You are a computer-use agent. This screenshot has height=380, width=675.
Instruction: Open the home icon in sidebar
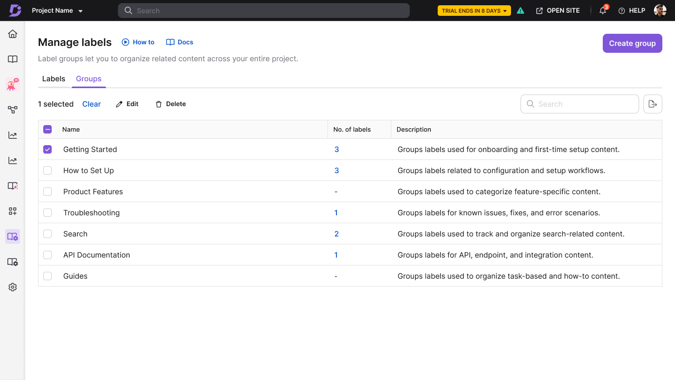(13, 34)
